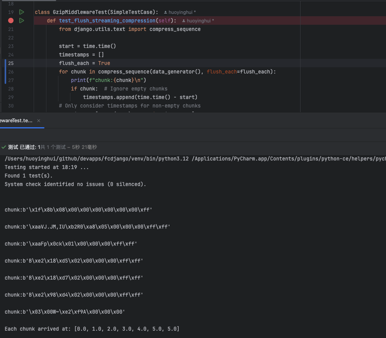This screenshot has width=386, height=338.
Task: Click the "Each chunk arrived at" output line
Action: pos(92,329)
